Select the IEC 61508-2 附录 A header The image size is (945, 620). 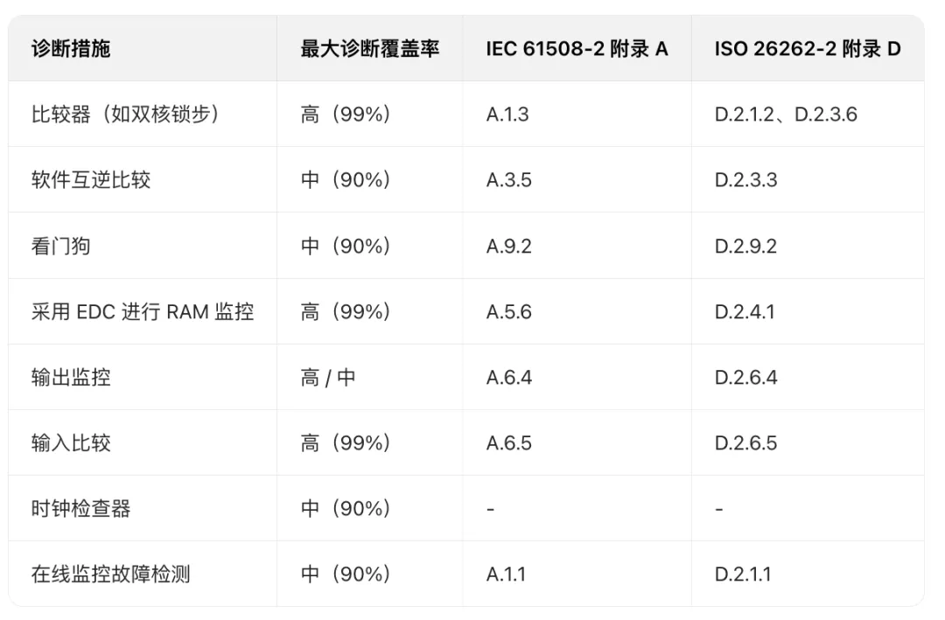tap(577, 48)
